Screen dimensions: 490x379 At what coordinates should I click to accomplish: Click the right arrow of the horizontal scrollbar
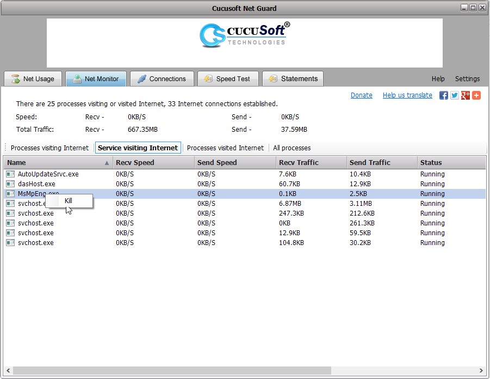pyautogui.click(x=481, y=370)
